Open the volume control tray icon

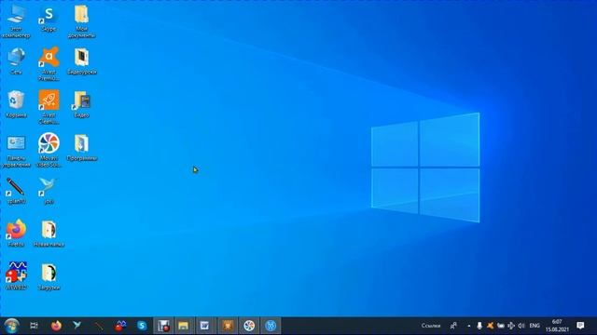(521, 326)
